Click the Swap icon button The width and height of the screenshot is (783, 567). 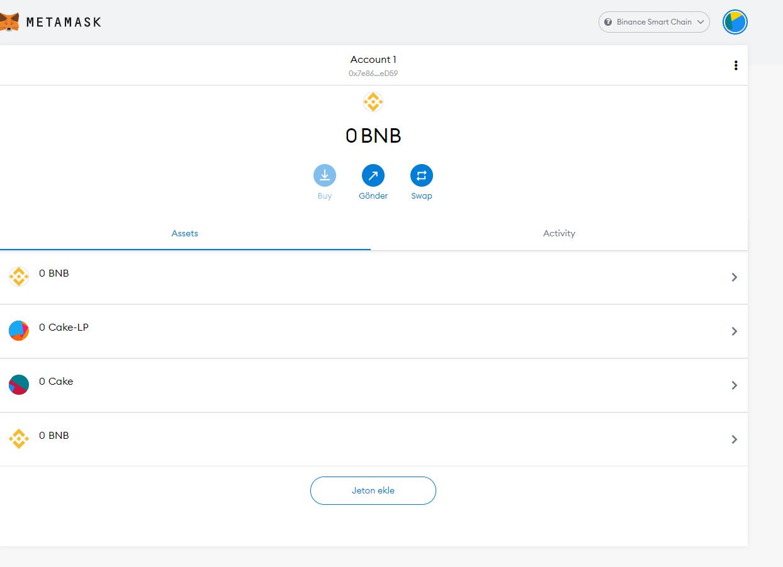pos(422,175)
